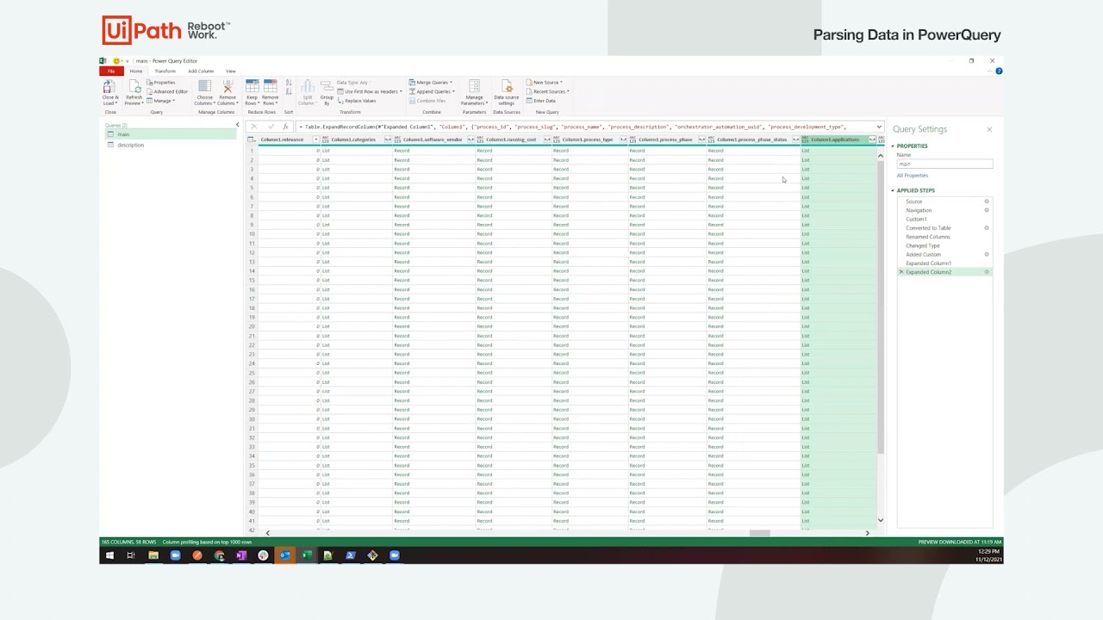
Task: Expand the Column1.software_vendor column
Action: pos(471,139)
